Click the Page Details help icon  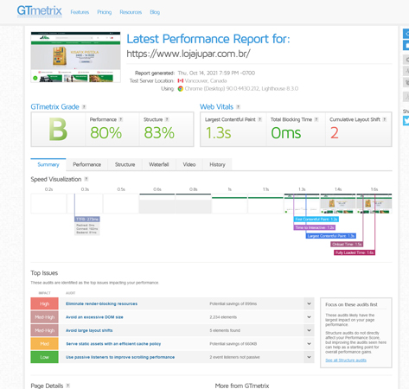coord(67,386)
